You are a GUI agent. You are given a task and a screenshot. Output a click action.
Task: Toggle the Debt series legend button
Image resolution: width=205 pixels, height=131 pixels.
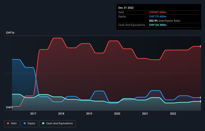[12, 124]
